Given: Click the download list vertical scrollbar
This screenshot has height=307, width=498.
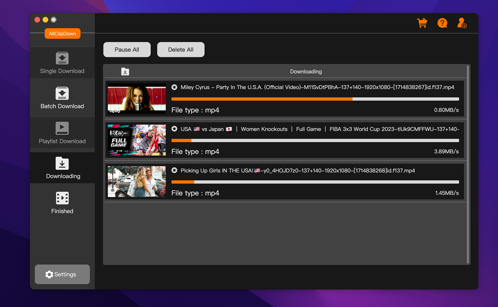Looking at the screenshot, I should pyautogui.click(x=468, y=165).
